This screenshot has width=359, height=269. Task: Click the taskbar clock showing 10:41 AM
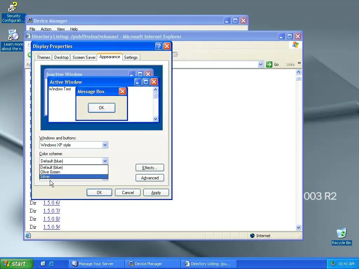pos(346,264)
